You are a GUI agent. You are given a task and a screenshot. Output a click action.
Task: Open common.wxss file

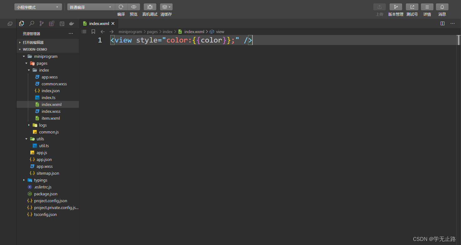click(x=48, y=84)
